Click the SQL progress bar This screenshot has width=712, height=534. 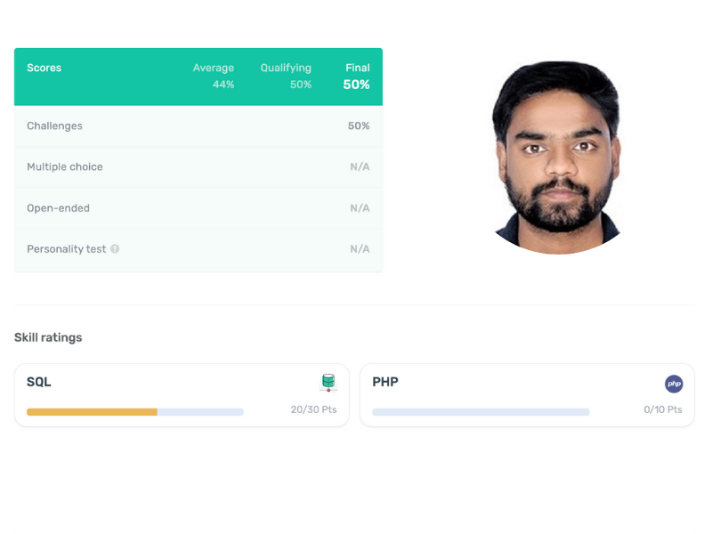point(135,412)
